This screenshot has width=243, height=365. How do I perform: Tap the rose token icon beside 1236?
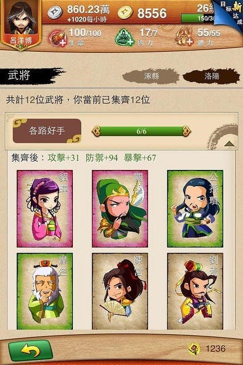194,348
